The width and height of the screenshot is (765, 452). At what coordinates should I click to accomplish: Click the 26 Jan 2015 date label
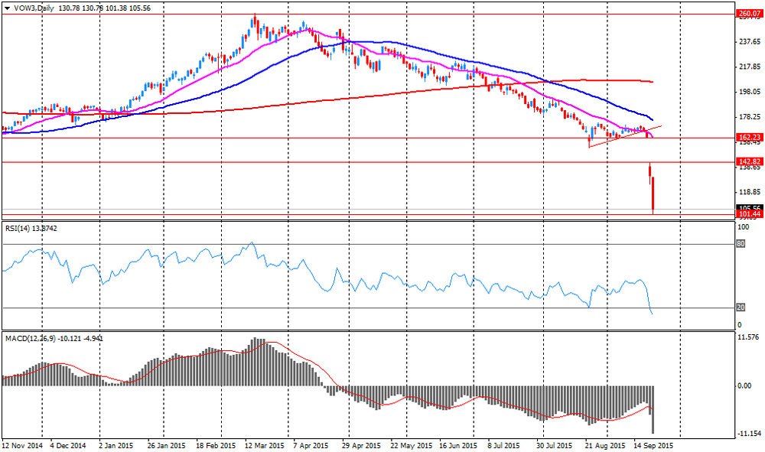click(167, 446)
